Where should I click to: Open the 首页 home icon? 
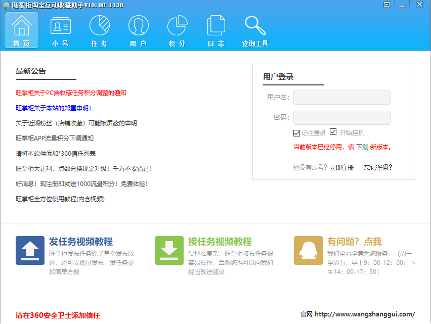[21, 30]
